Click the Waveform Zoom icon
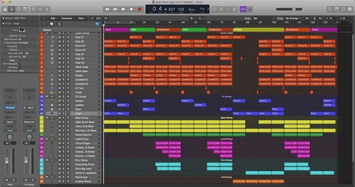 tap(307, 18)
